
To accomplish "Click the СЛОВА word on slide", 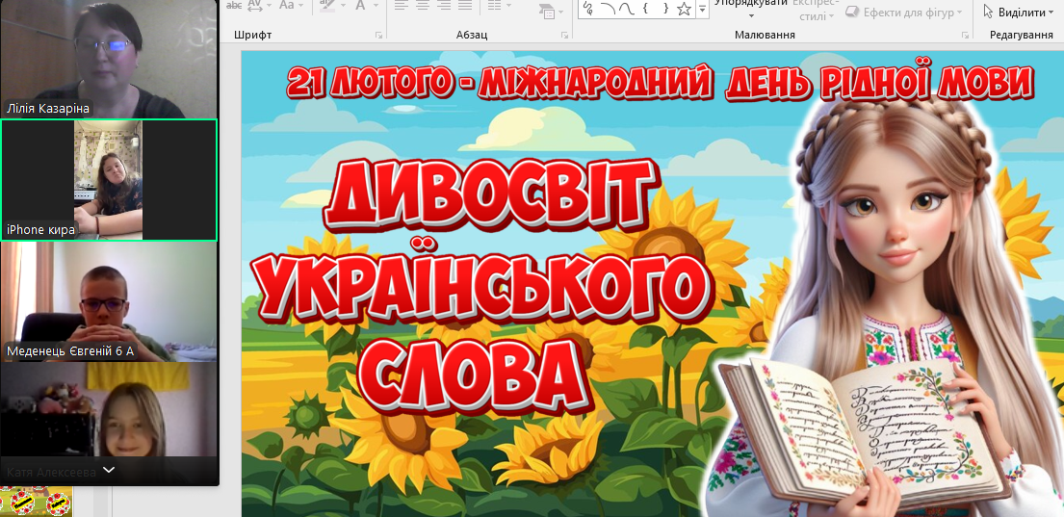I will tap(477, 376).
